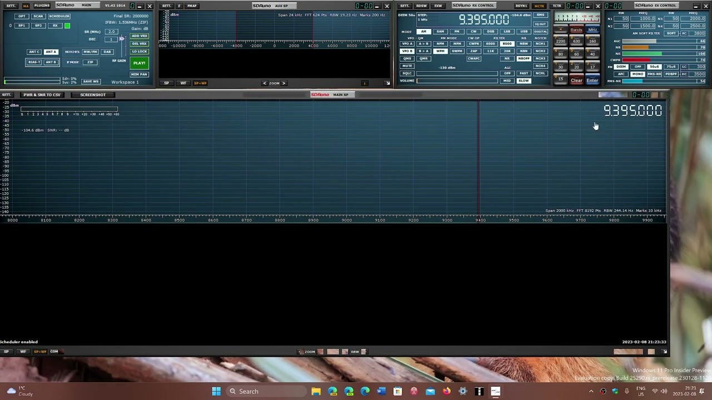The image size is (712, 400).
Task: Click the MCTR button in RX Control
Action: pos(539,6)
